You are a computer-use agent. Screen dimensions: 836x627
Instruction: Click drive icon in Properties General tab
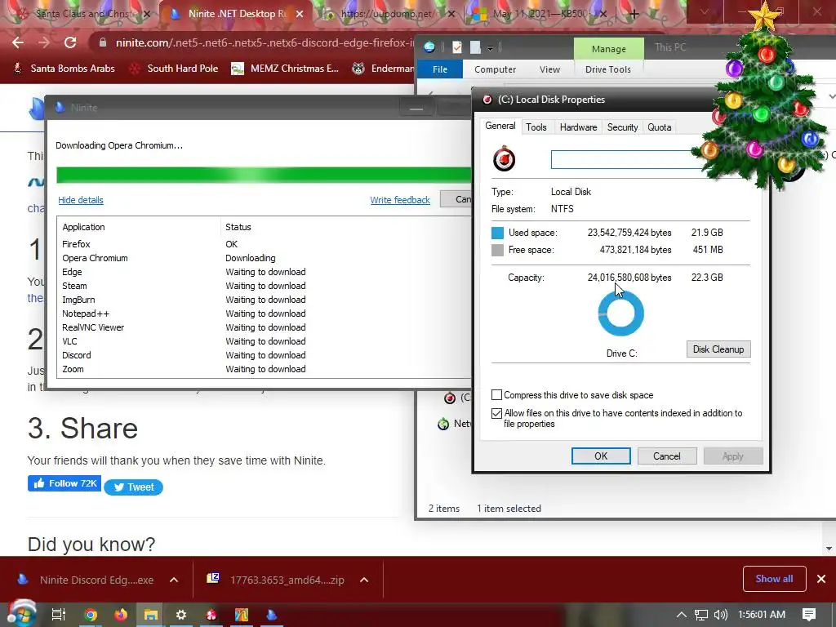click(504, 158)
